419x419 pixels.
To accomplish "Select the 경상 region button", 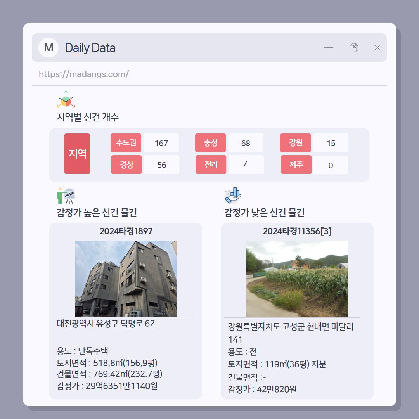I will (x=126, y=164).
